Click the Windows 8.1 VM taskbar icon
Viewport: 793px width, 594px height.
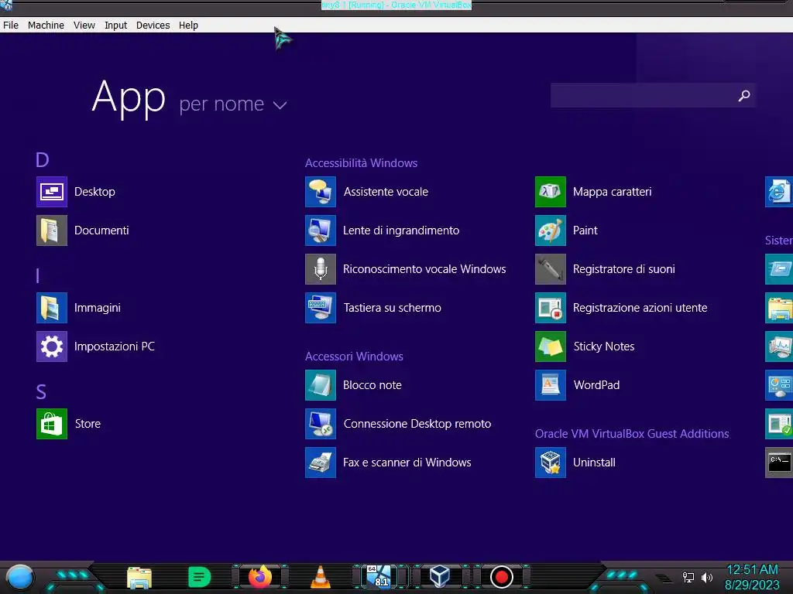(379, 576)
